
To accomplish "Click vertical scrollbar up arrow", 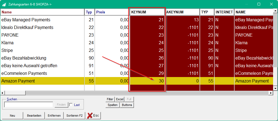I will coord(275,10).
